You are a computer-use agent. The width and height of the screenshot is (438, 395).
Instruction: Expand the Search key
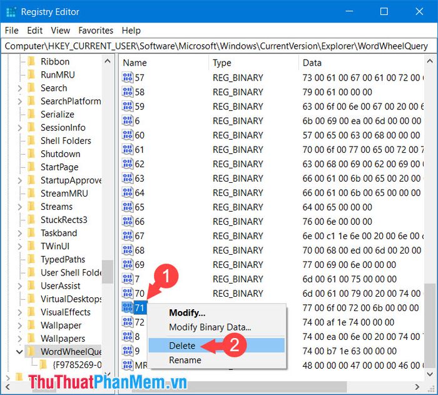[19, 88]
